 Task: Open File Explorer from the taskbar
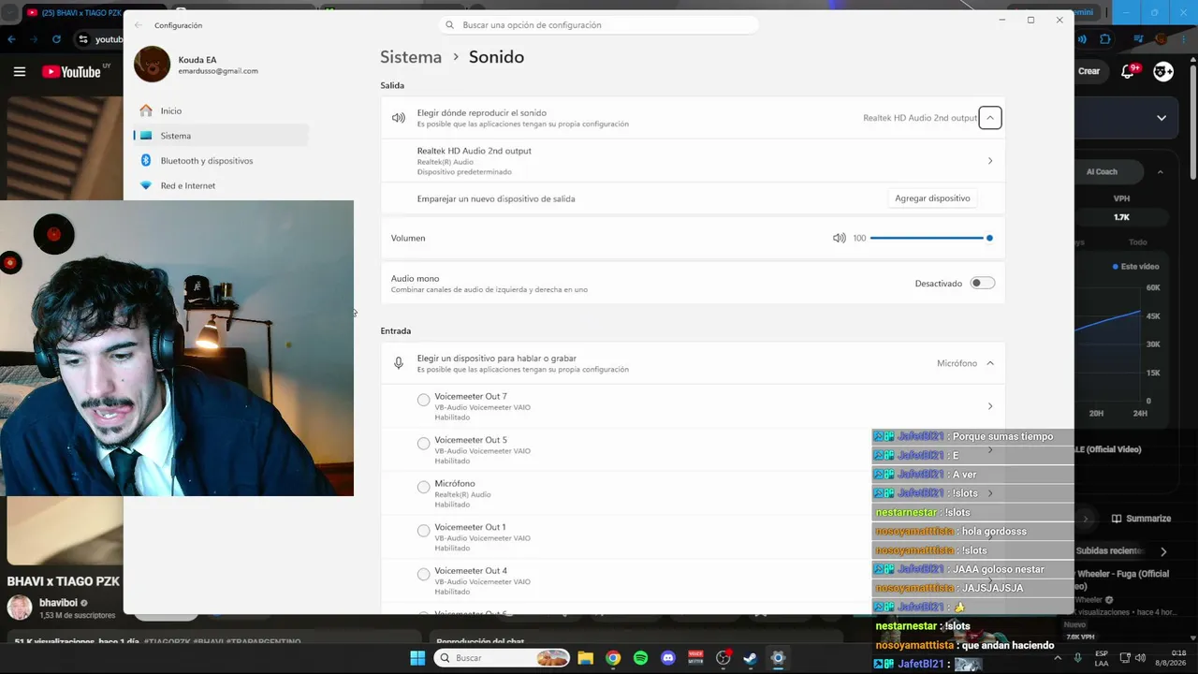585,658
